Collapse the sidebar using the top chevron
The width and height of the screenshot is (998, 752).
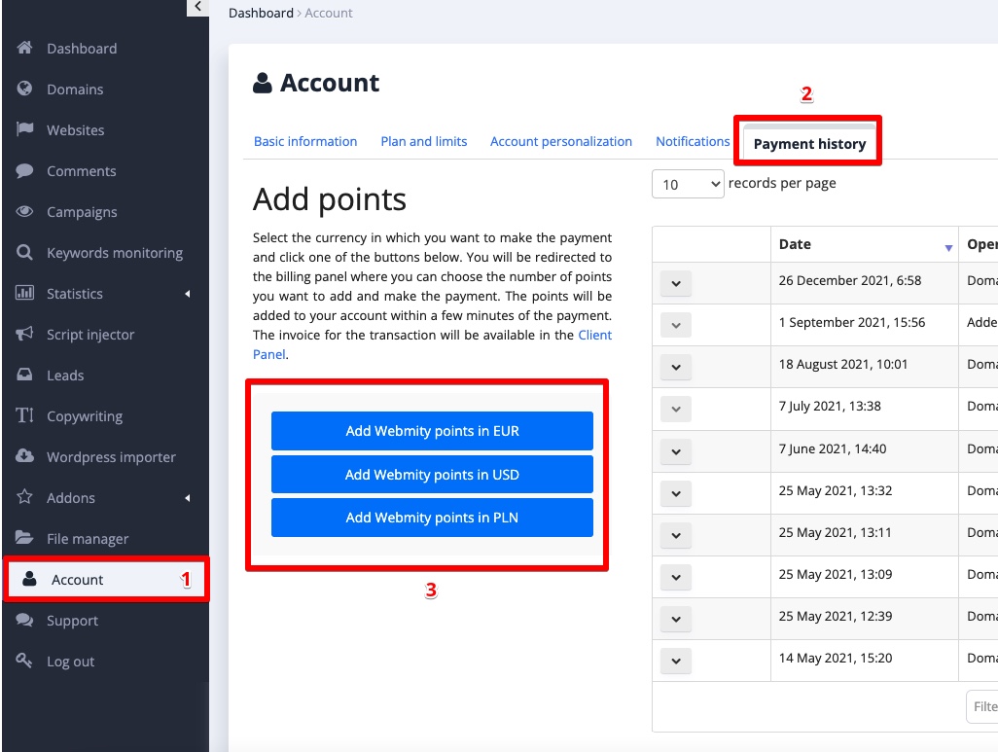(x=197, y=7)
